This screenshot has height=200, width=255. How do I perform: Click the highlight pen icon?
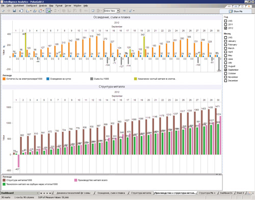131,11
